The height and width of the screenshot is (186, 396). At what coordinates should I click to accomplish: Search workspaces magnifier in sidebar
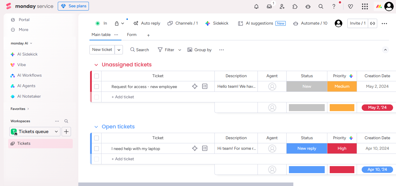tap(66, 121)
